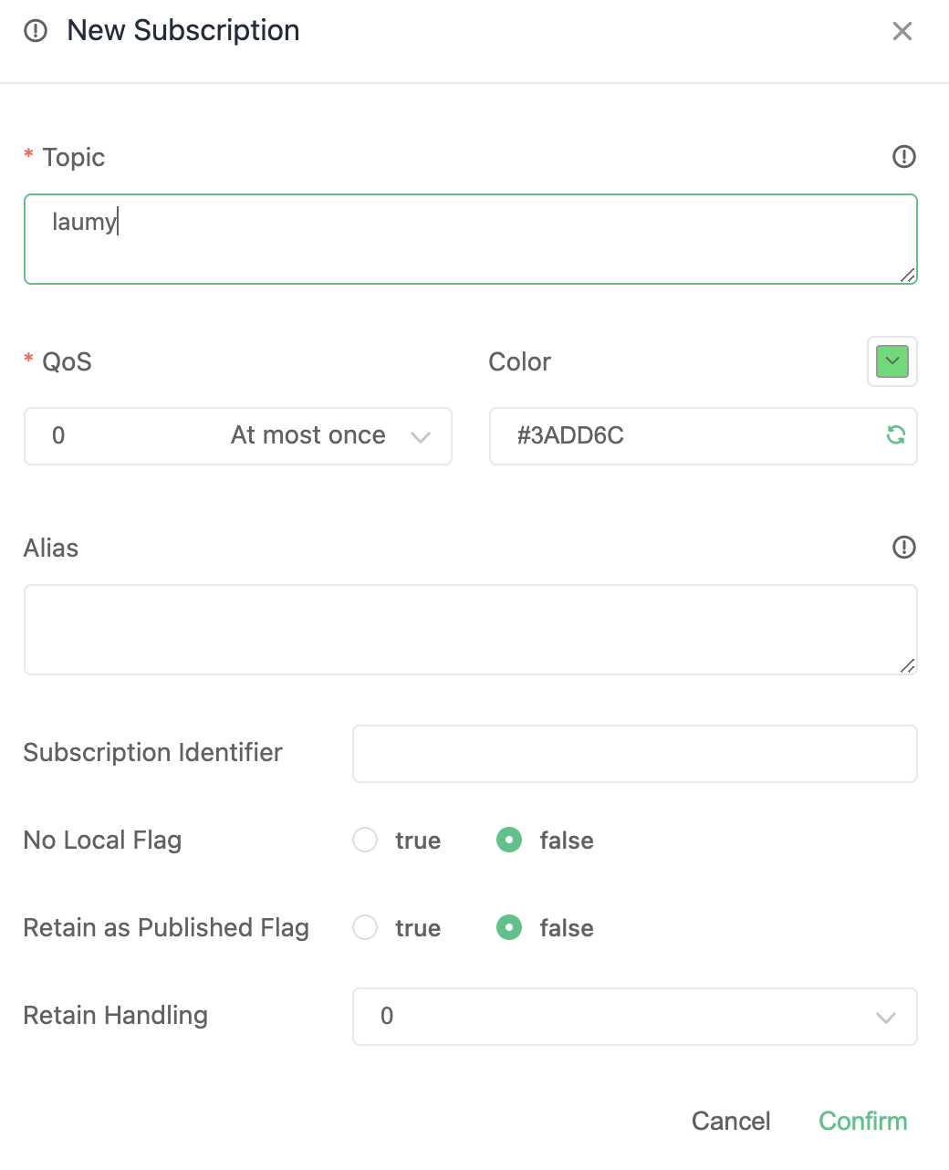Viewport: 949px width, 1170px height.
Task: Click the Topic text area resize handle
Action: click(x=908, y=275)
